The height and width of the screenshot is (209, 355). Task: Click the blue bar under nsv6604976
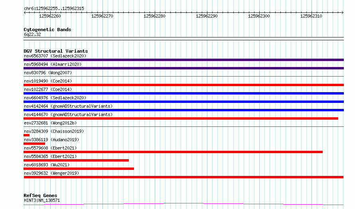tap(183, 102)
